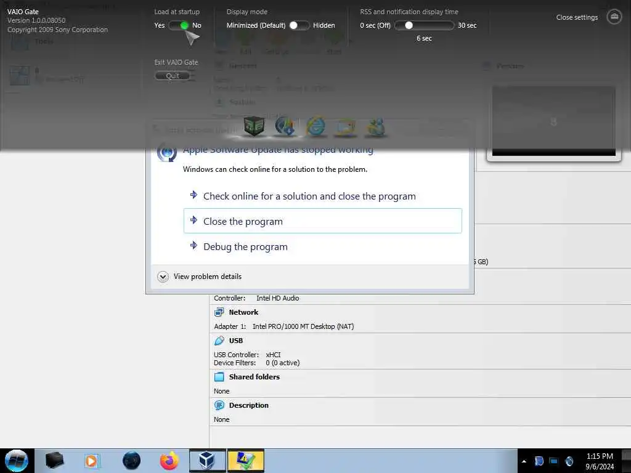Click USB section header in VirtualBox

click(236, 341)
